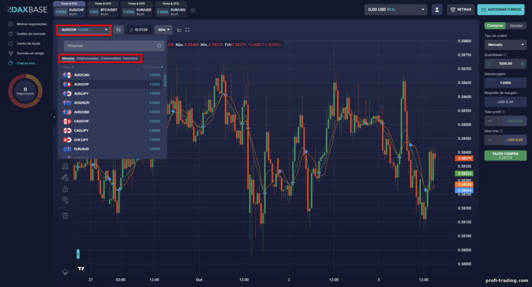This screenshot has width=532, height=287.
Task: Expand the cyan left-arrow chart handle
Action: tap(78, 254)
